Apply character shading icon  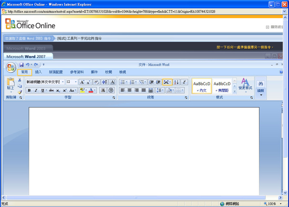103,90
